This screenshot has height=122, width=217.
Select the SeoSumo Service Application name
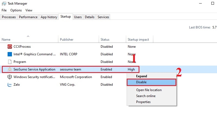(x=34, y=69)
